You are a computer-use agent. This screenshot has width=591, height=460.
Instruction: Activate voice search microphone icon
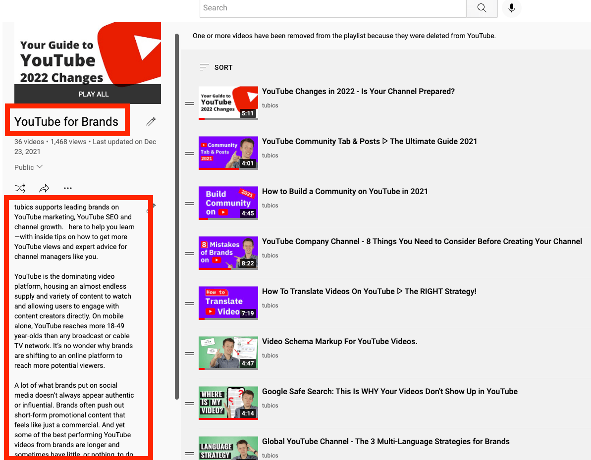511,8
